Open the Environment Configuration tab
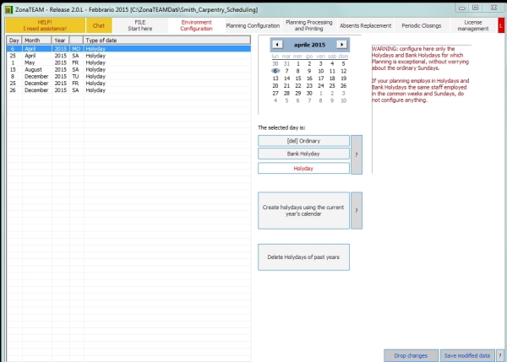This screenshot has height=362, width=507. pos(196,25)
